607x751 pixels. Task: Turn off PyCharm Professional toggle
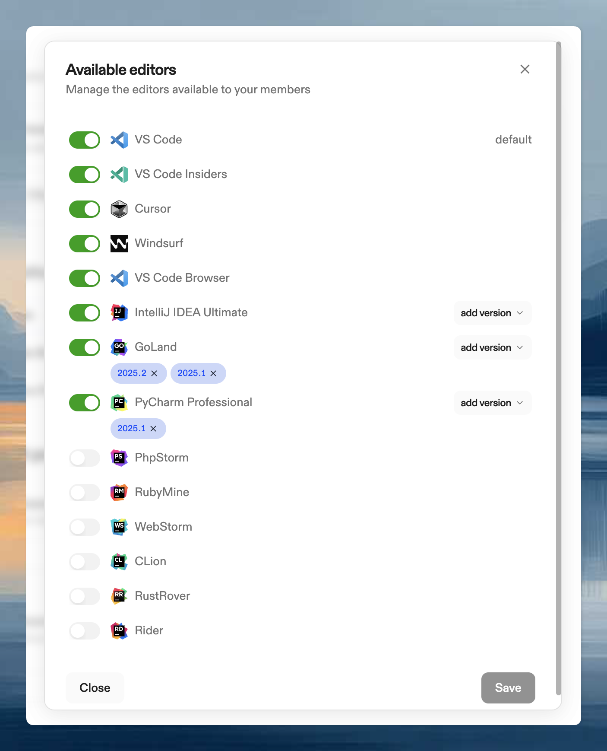(x=85, y=403)
